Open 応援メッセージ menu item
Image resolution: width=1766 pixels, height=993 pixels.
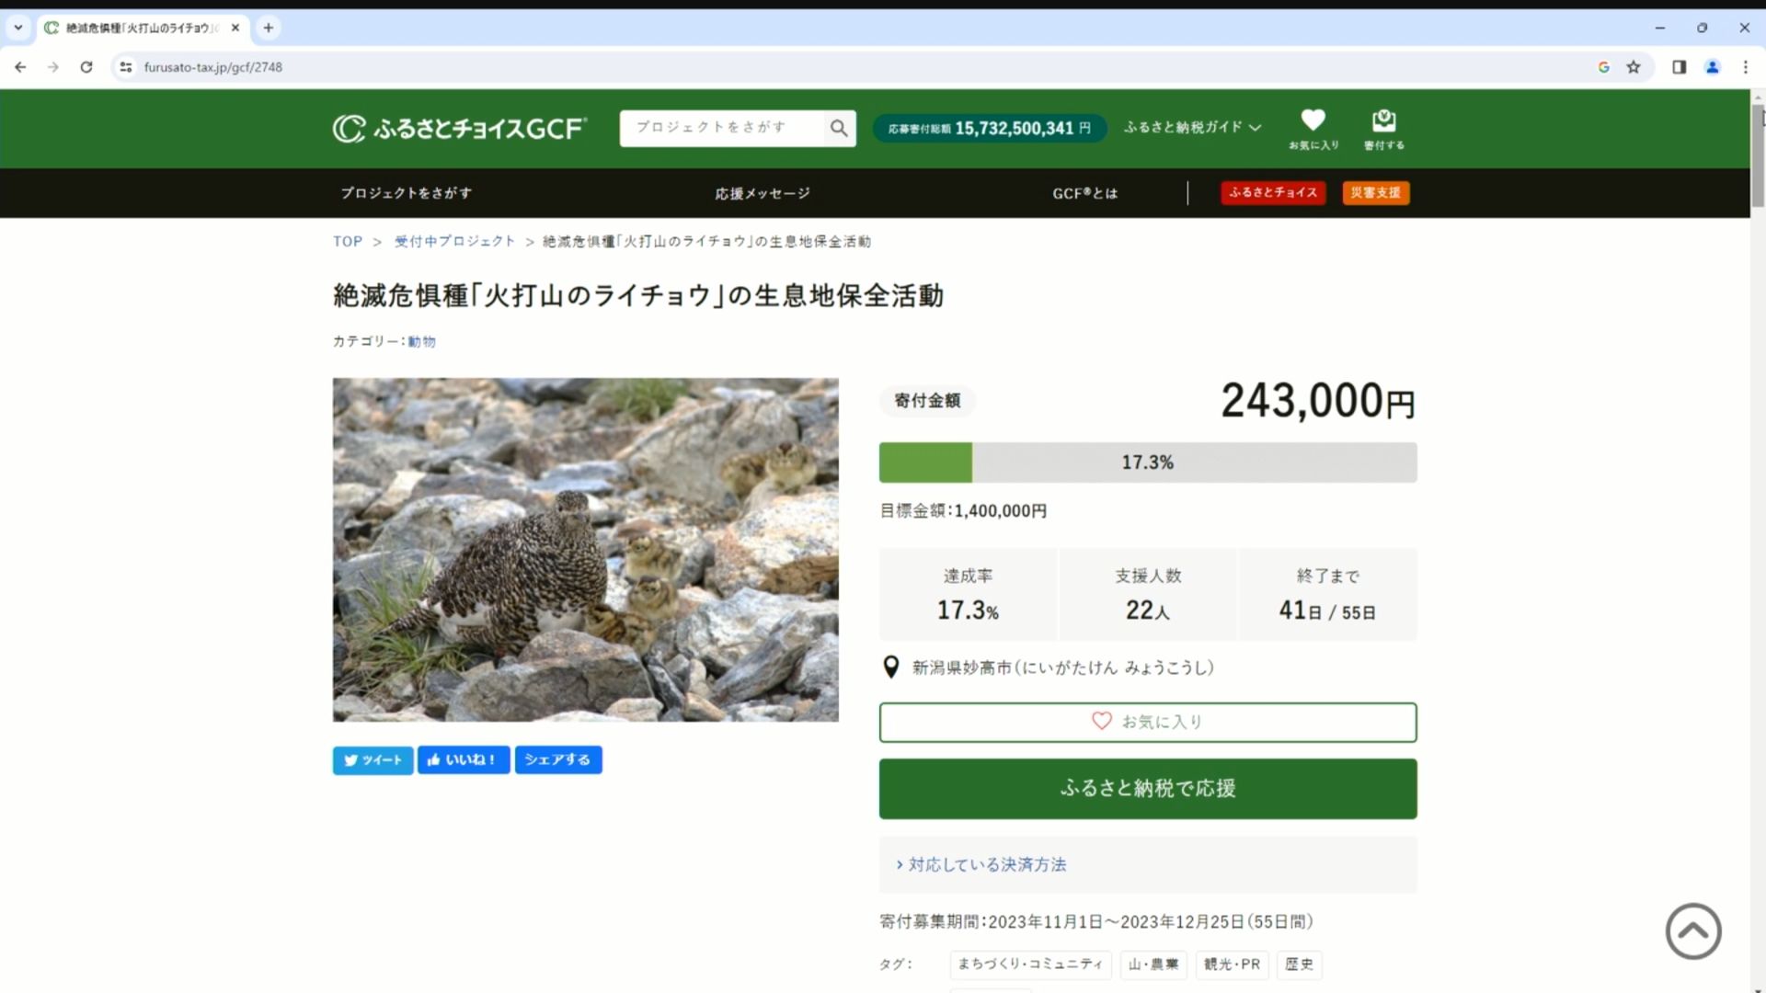pos(763,193)
